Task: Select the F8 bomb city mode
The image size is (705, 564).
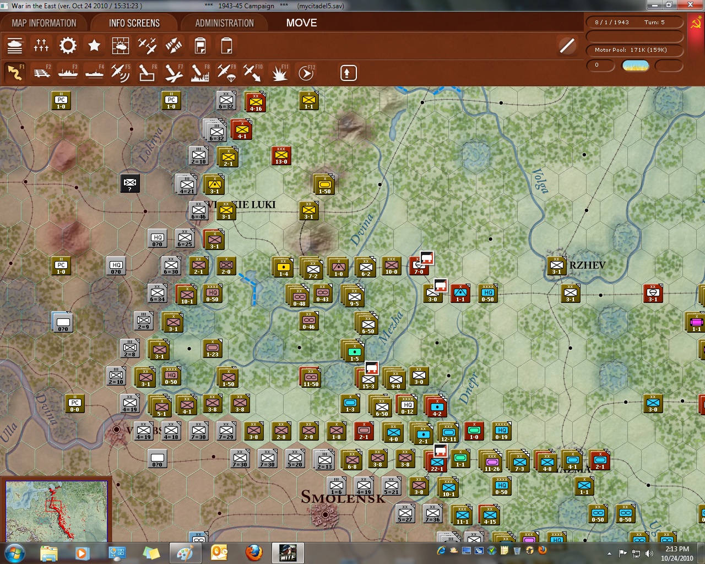Action: (x=200, y=73)
